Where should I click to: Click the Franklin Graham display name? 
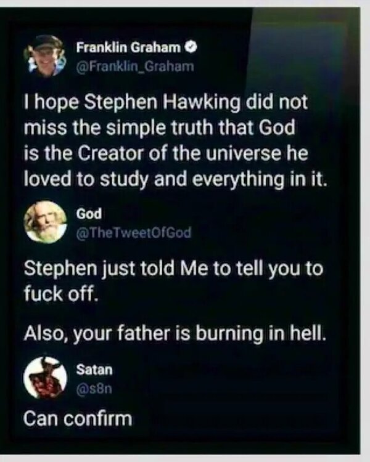tap(128, 47)
